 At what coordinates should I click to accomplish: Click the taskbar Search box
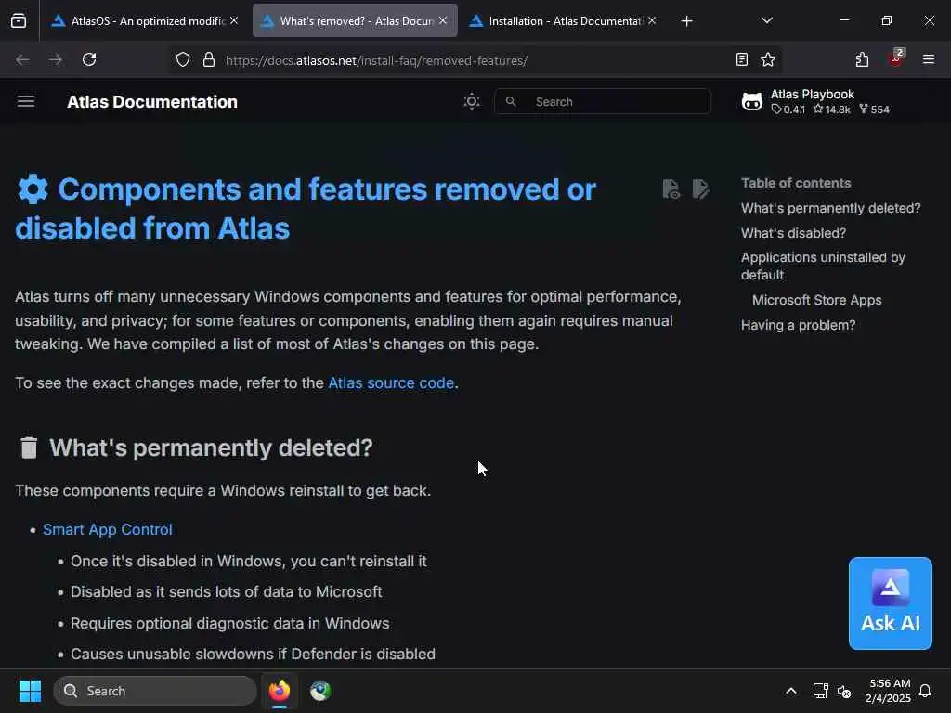click(x=155, y=691)
